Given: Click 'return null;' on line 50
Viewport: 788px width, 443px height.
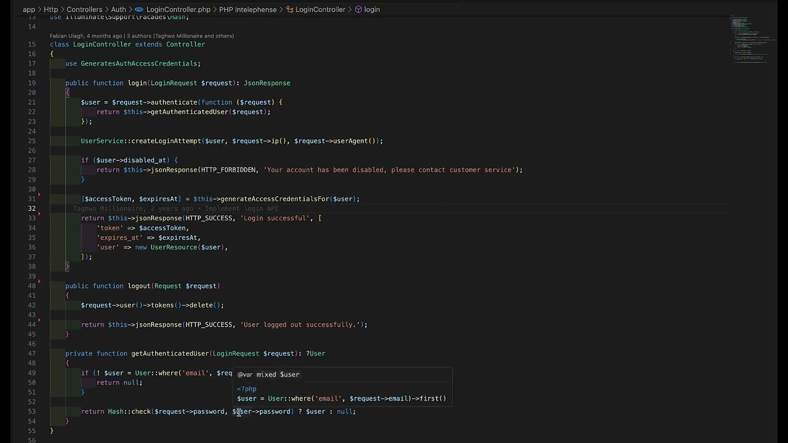Looking at the screenshot, I should click(x=119, y=383).
